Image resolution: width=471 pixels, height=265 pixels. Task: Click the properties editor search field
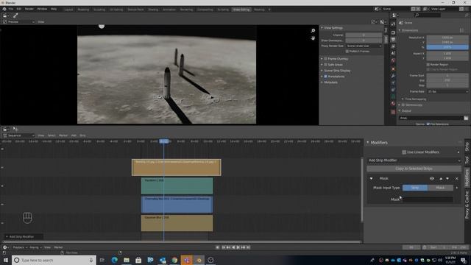pyautogui.click(x=428, y=15)
